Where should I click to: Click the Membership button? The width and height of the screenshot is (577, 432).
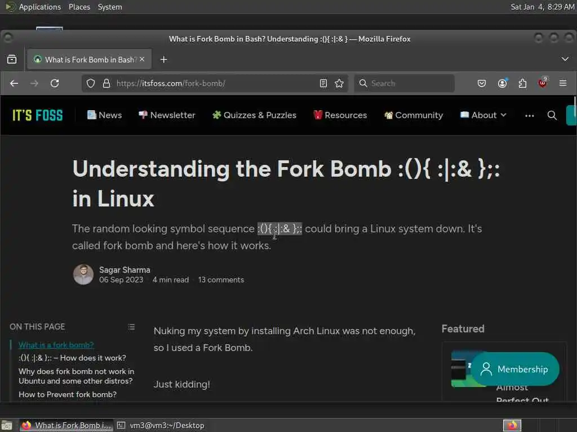click(515, 369)
